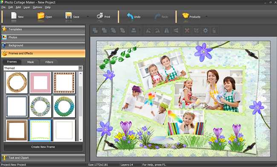The image size is (277, 167).
Task: Switch to the Frames tab
Action: [12, 62]
